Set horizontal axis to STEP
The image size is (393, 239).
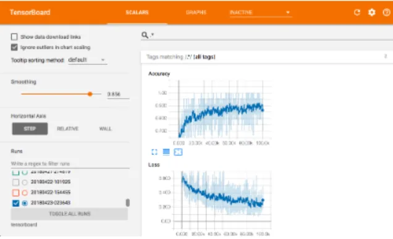point(30,129)
